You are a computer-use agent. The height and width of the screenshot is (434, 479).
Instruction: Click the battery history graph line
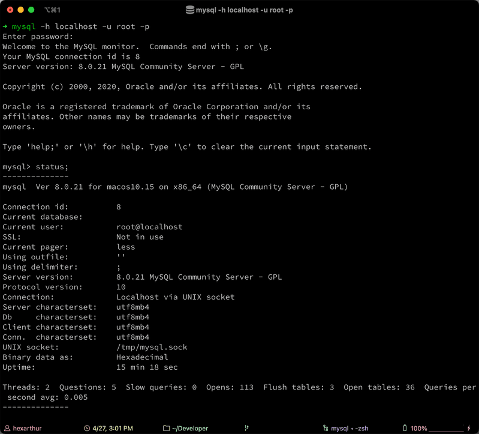446,430
